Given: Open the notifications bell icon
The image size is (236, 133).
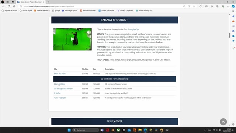Looking at the screenshot, I should [x=233, y=130].
